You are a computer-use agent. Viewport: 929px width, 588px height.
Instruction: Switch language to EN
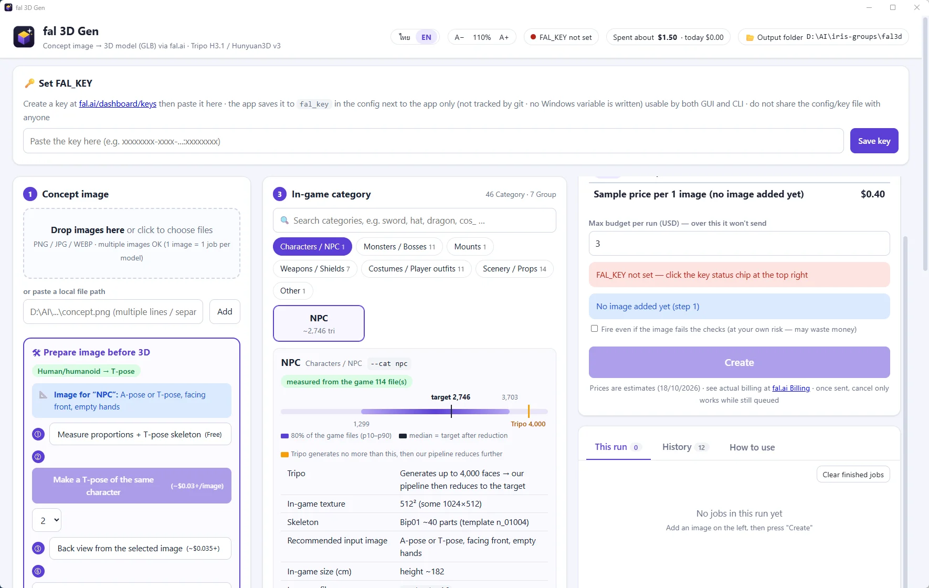click(426, 37)
